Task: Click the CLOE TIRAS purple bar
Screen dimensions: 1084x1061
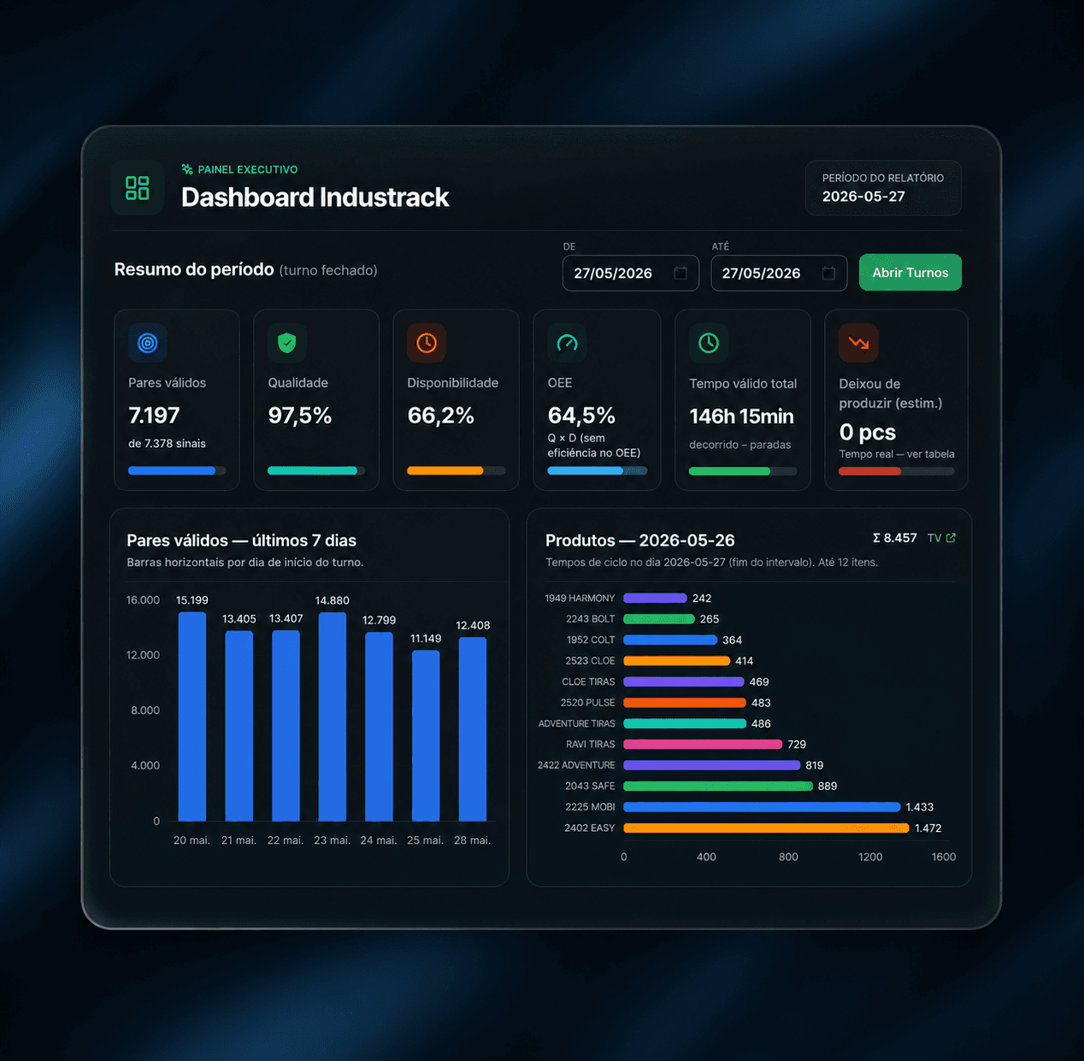Action: pyautogui.click(x=684, y=681)
